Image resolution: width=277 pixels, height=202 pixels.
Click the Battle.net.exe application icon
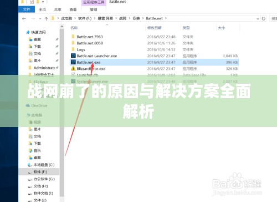pyautogui.click(x=73, y=62)
